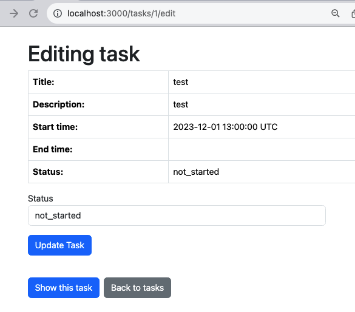Click the Status label above the dropdown

point(41,198)
